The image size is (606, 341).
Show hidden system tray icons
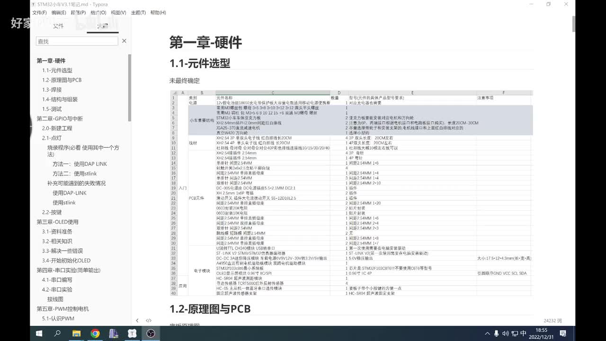[488, 333]
